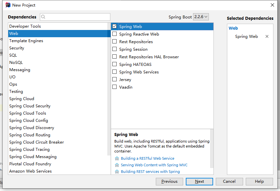
Task: Choose the Spring Cloud category
Action: click(x=58, y=99)
